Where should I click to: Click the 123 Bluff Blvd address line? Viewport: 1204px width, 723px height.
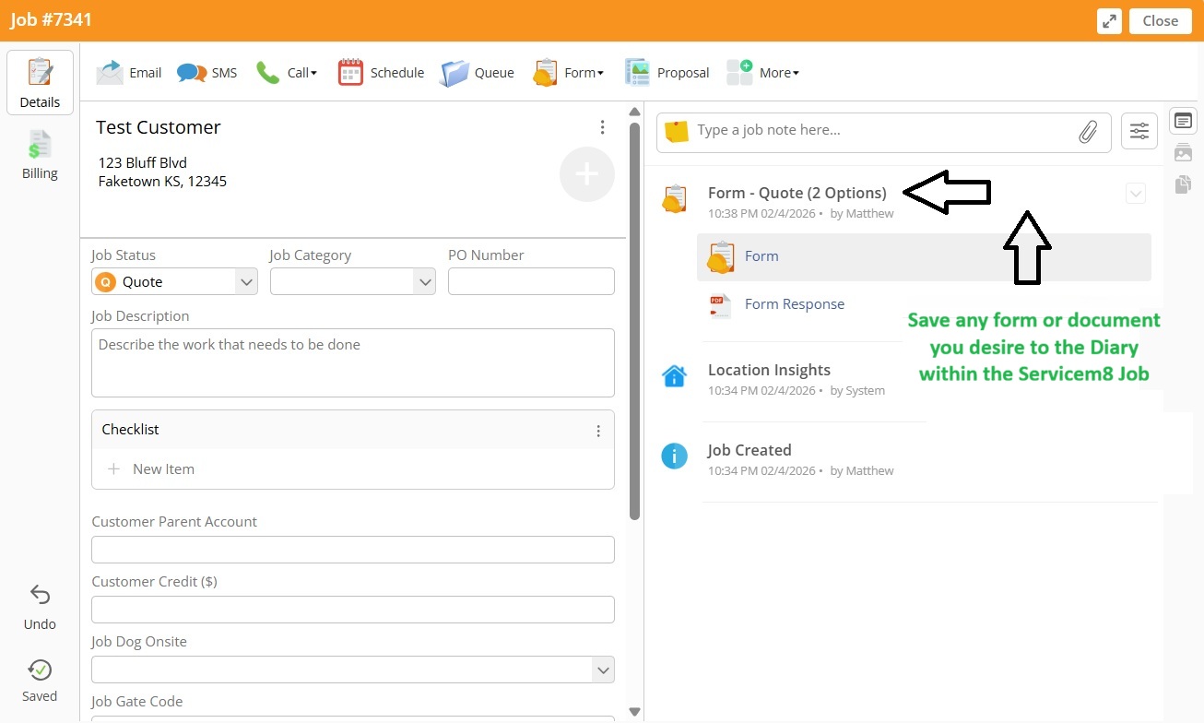(143, 162)
